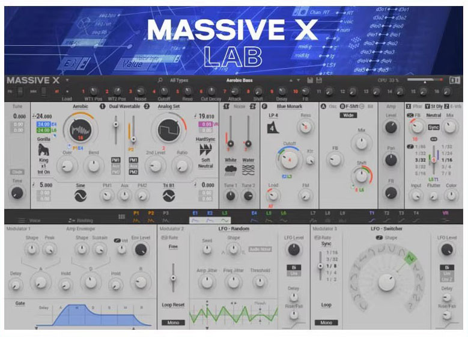This screenshot has width=468, height=337.
Task: Select the White noise cloud icon
Action: pos(231,169)
